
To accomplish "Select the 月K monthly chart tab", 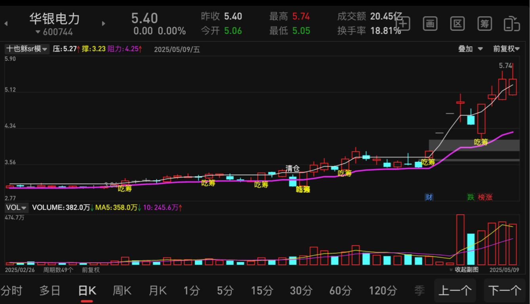I will tap(158, 291).
